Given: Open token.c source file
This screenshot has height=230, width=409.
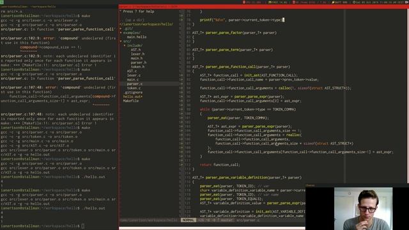Looking at the screenshot, I should 134,88.
